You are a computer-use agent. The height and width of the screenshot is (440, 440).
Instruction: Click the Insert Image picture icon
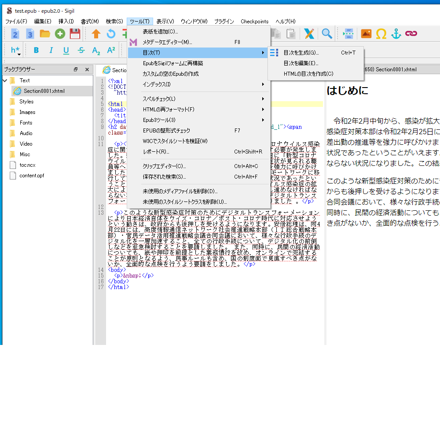coord(366,34)
